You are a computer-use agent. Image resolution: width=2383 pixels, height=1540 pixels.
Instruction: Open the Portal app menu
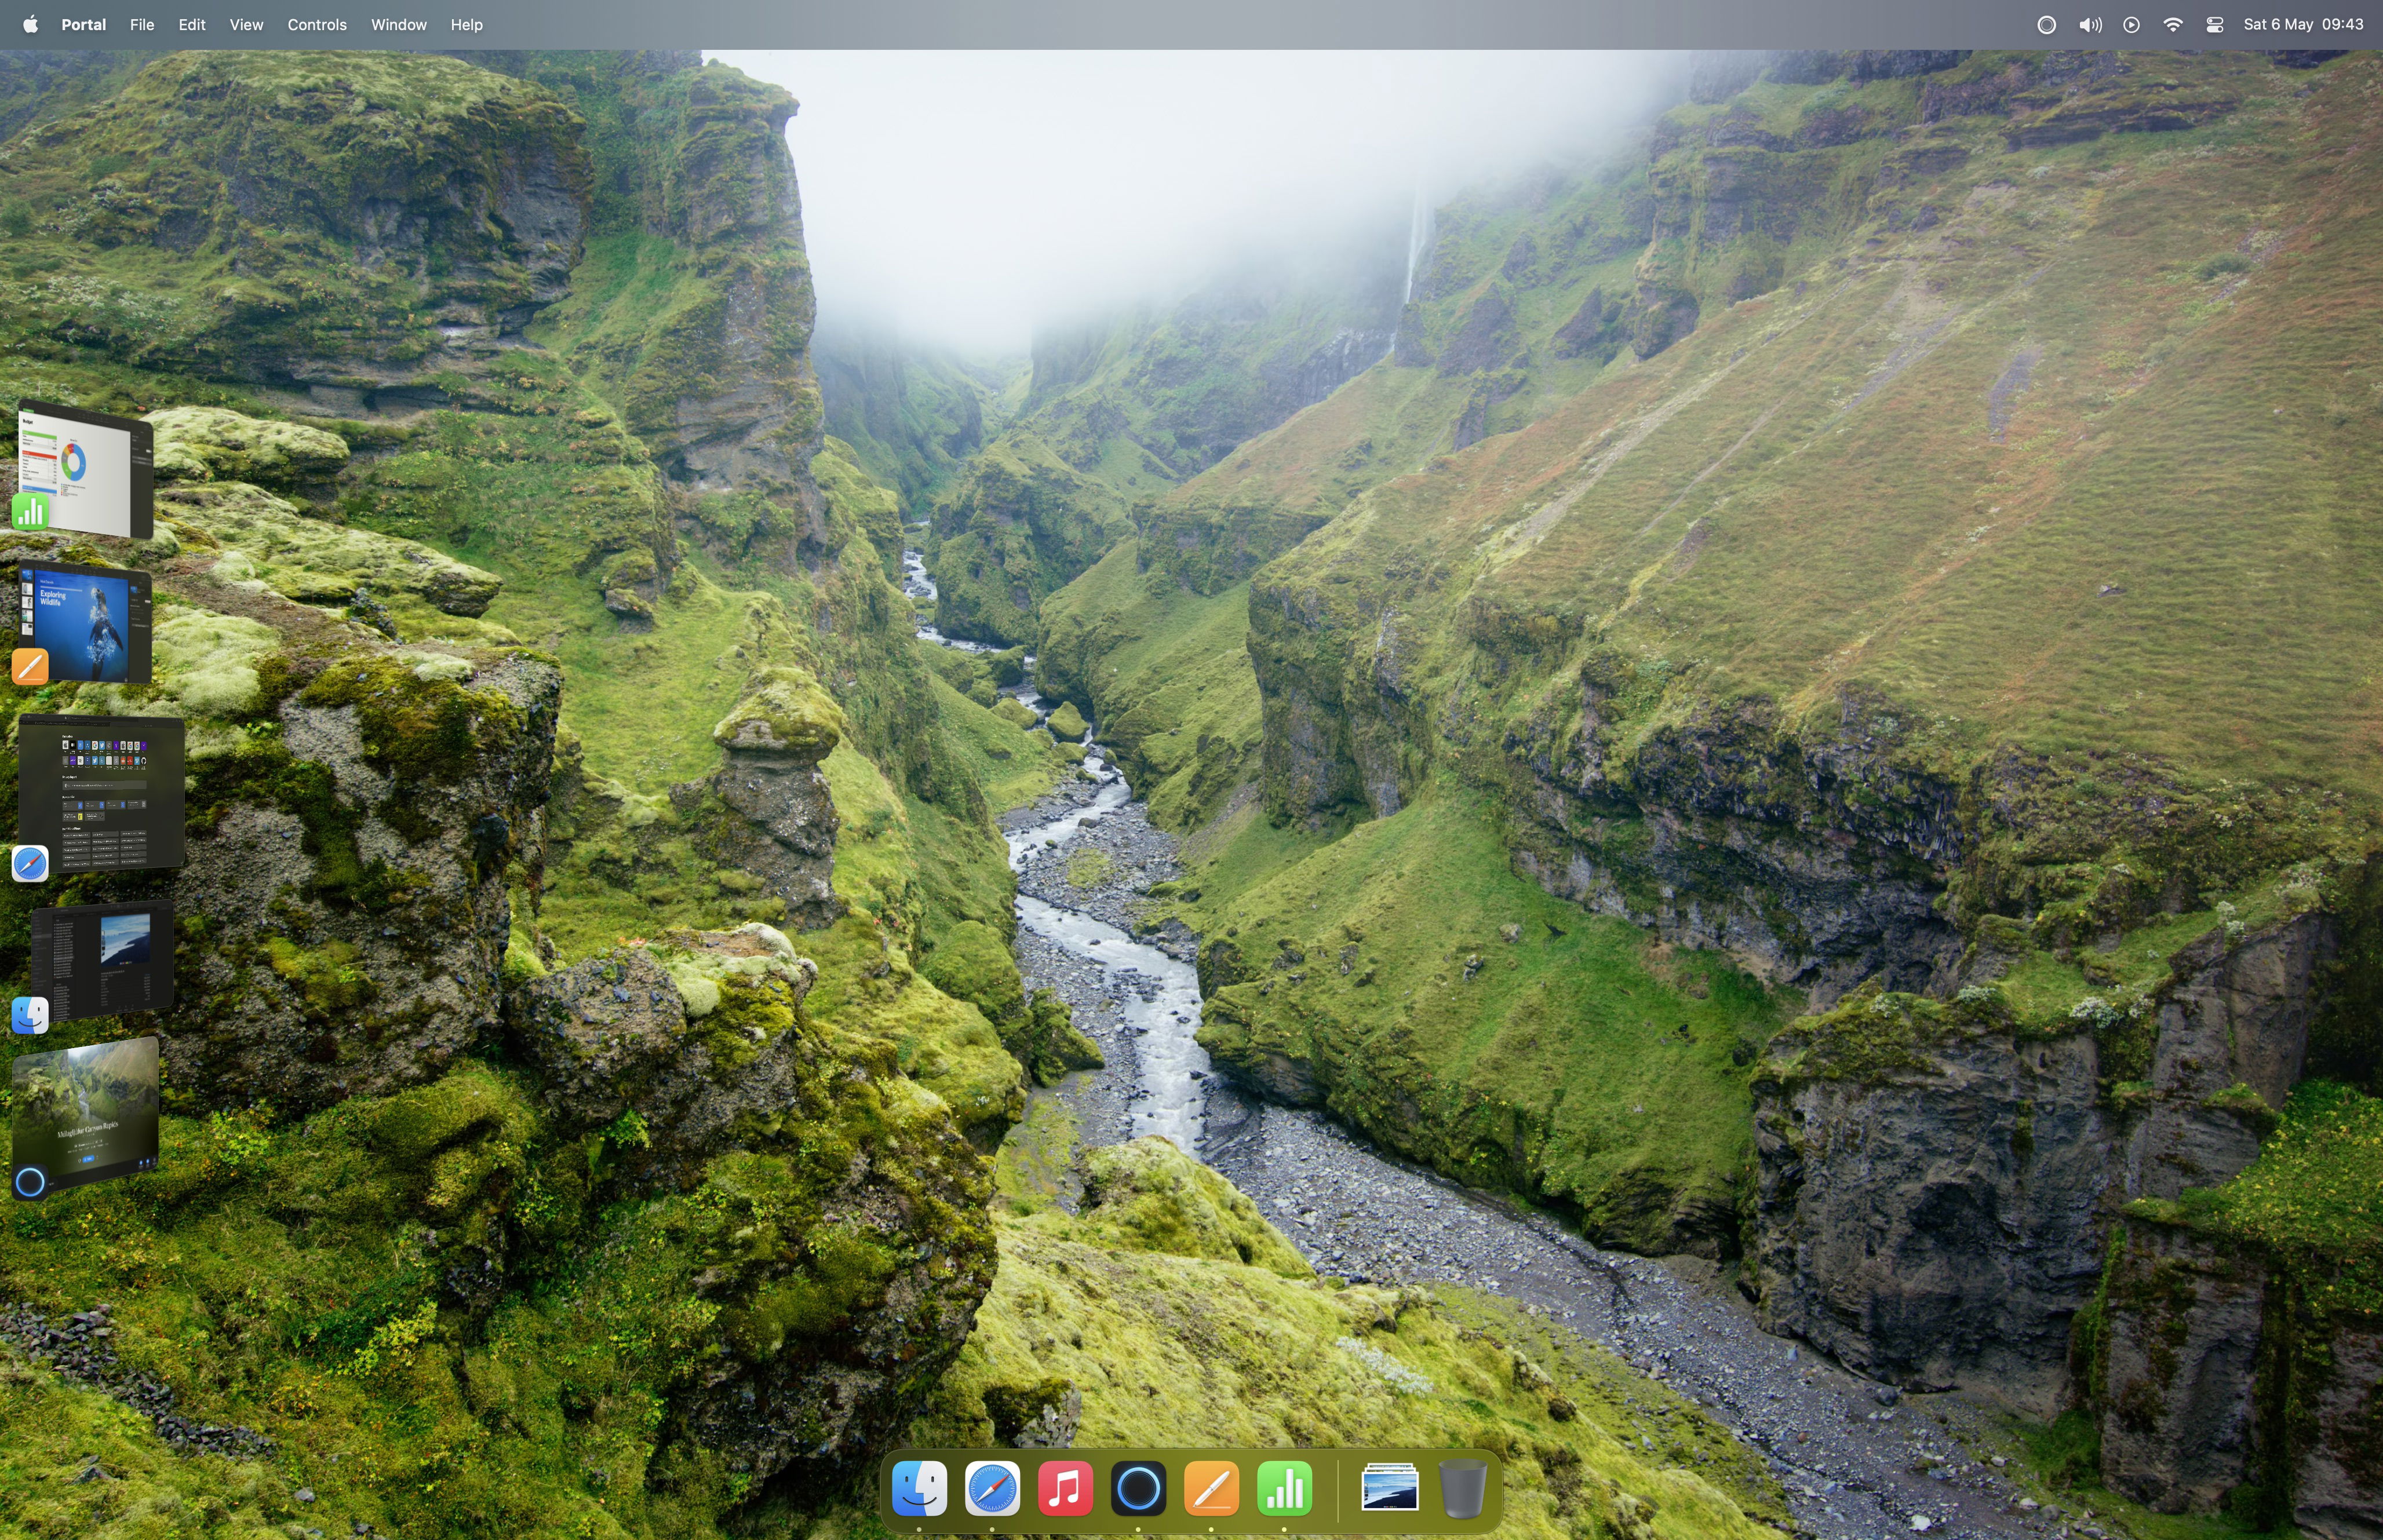(x=83, y=24)
